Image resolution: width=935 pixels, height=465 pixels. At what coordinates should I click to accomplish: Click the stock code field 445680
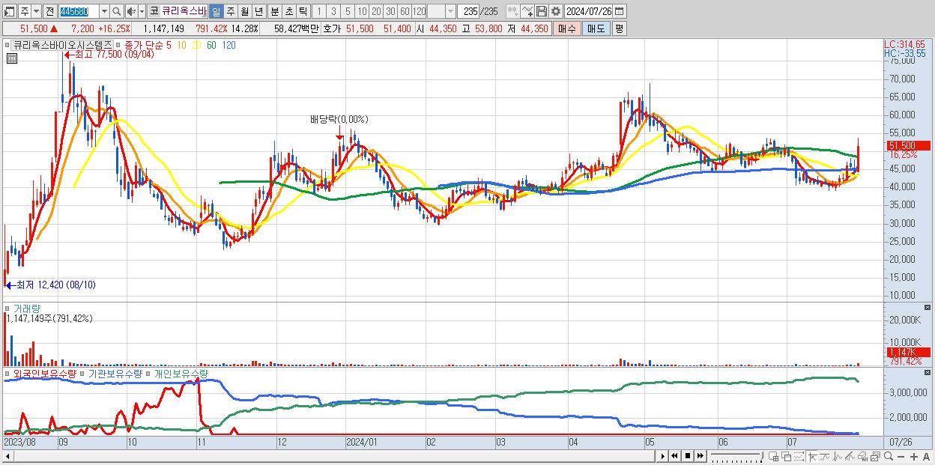point(79,11)
